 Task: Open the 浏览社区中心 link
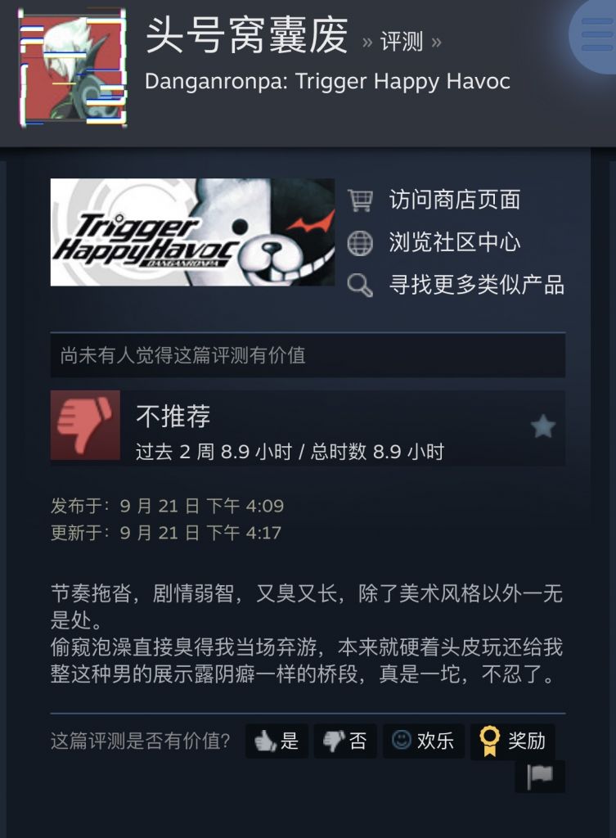[455, 242]
